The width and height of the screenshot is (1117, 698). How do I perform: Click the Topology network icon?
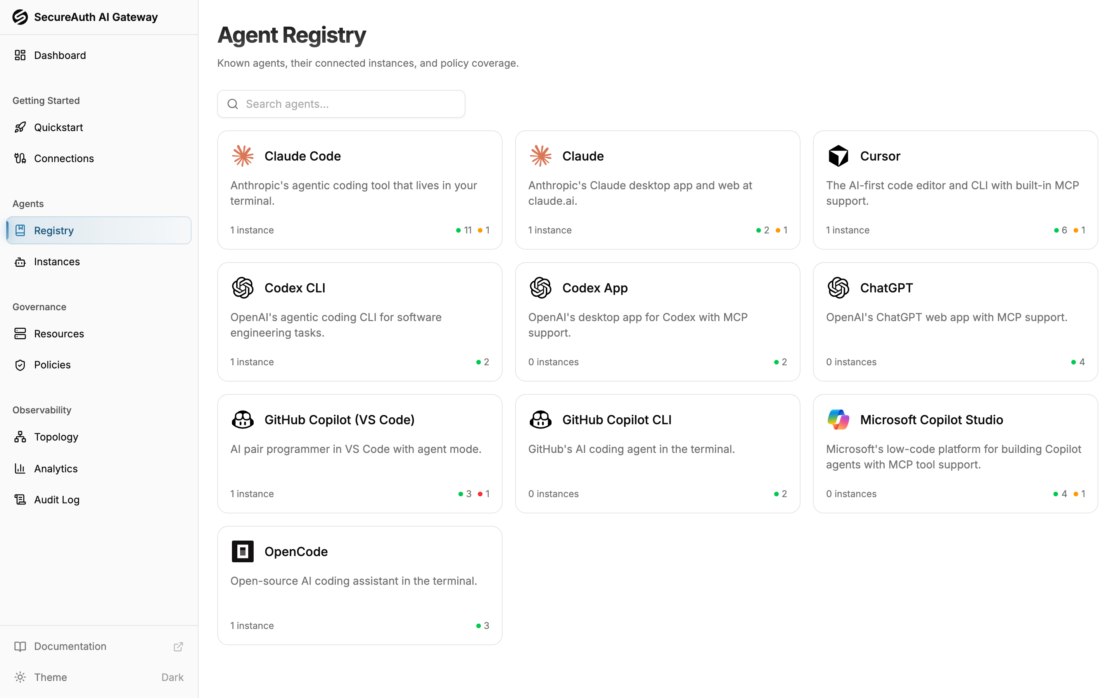20,437
